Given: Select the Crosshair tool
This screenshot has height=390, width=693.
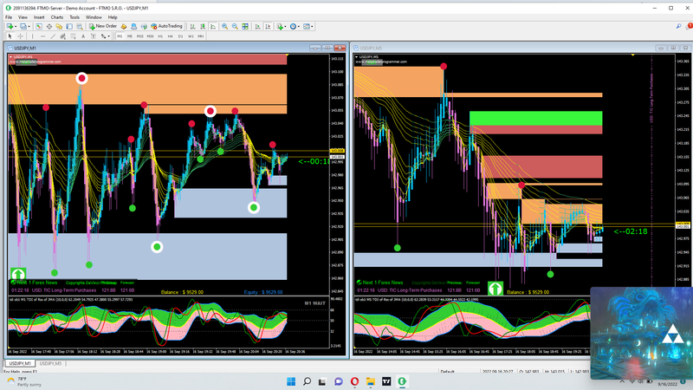Looking at the screenshot, I should pyautogui.click(x=20, y=36).
